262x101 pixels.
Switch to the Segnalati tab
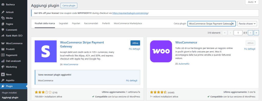63,23
